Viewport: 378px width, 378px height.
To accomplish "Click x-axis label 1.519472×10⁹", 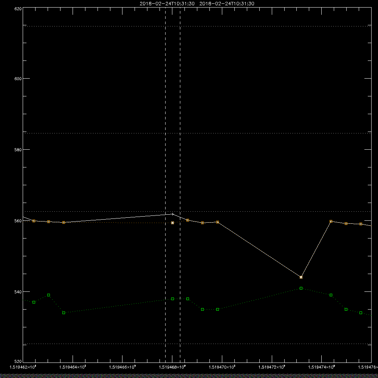I will coord(272,367).
